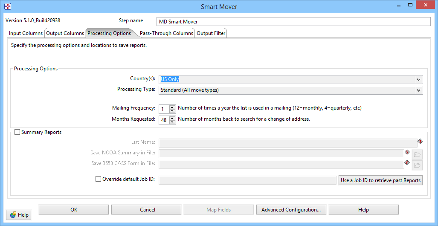Click Use a Job ID to retrieve past Reports
Screen dimensions: 438x226
pyautogui.click(x=380, y=180)
